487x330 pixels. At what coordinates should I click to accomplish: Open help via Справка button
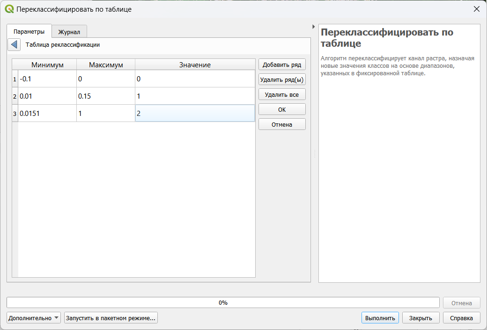(461, 318)
